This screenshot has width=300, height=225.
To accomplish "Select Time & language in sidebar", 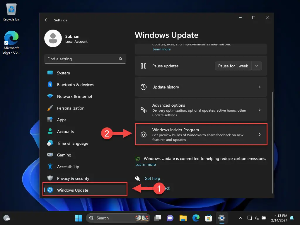I will coord(72,143).
